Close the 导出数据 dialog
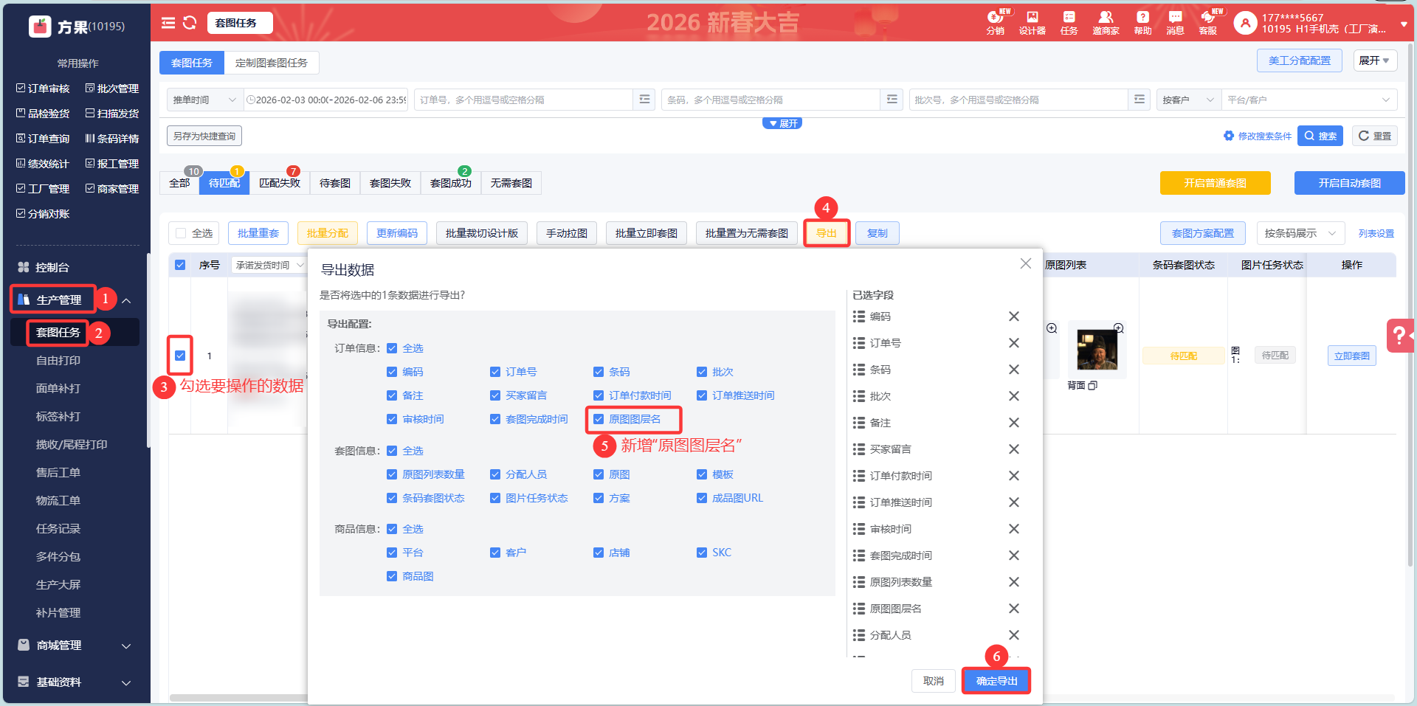Screen dimensions: 1417x706 1025,263
